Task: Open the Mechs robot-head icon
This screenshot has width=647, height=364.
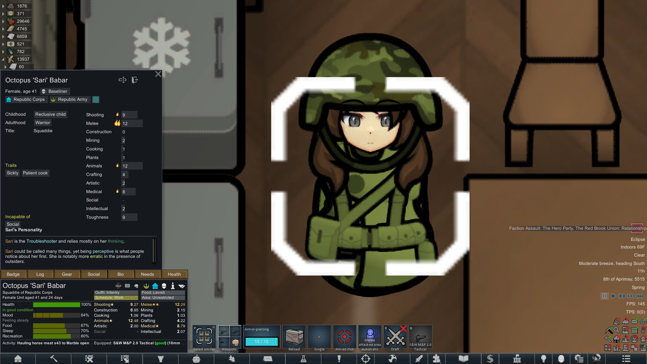Action: pos(196,358)
